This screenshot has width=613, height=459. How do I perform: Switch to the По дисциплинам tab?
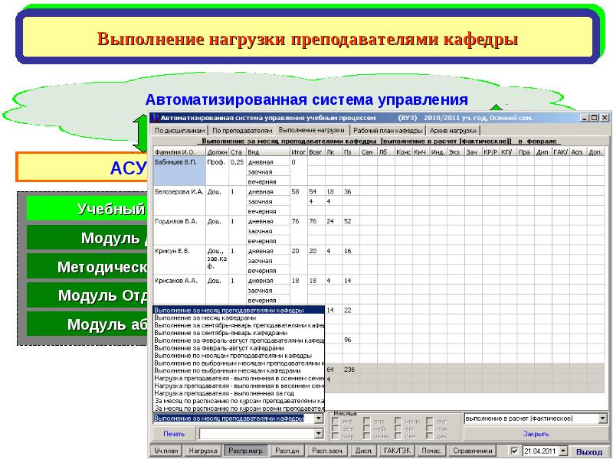(179, 131)
